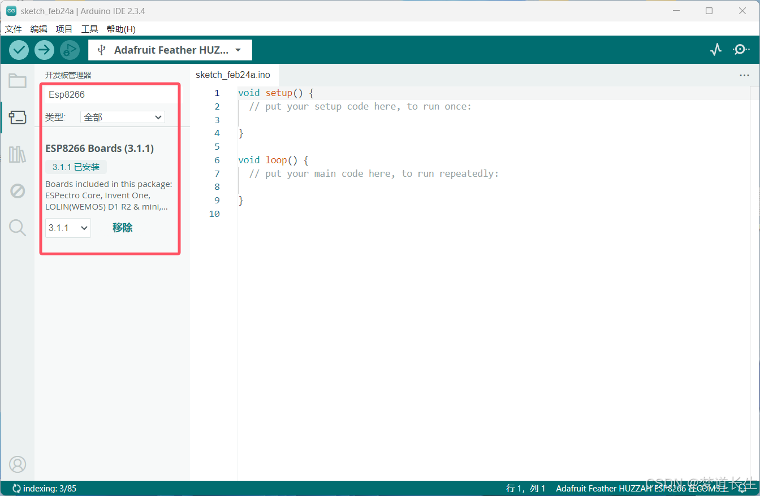This screenshot has height=496, width=760.
Task: Click the Adafruit Feather HUZZAH status bar entry
Action: 642,489
